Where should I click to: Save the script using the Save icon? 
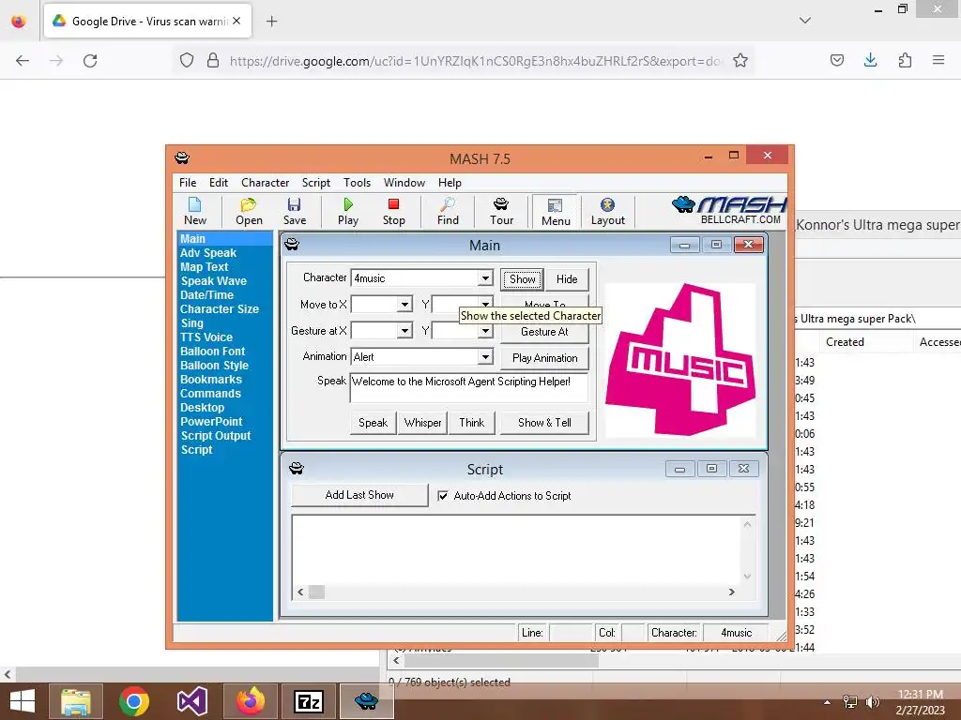click(294, 211)
